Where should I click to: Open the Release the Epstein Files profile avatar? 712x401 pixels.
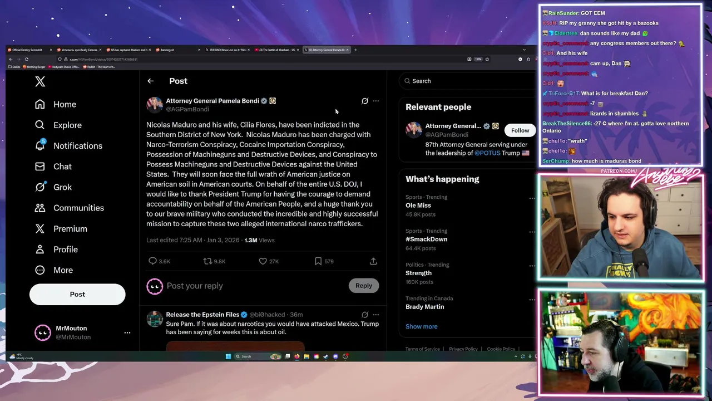click(x=155, y=319)
